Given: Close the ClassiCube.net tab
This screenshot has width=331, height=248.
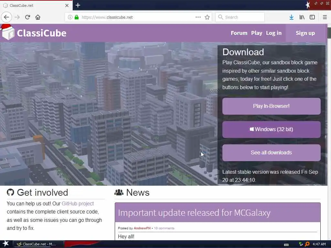Looking at the screenshot, I should (67, 5).
